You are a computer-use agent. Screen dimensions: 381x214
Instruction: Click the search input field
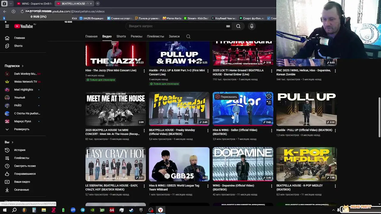pos(177,26)
